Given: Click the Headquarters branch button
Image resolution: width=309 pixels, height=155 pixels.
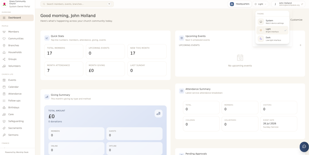Looking at the screenshot, I should click(240, 4).
